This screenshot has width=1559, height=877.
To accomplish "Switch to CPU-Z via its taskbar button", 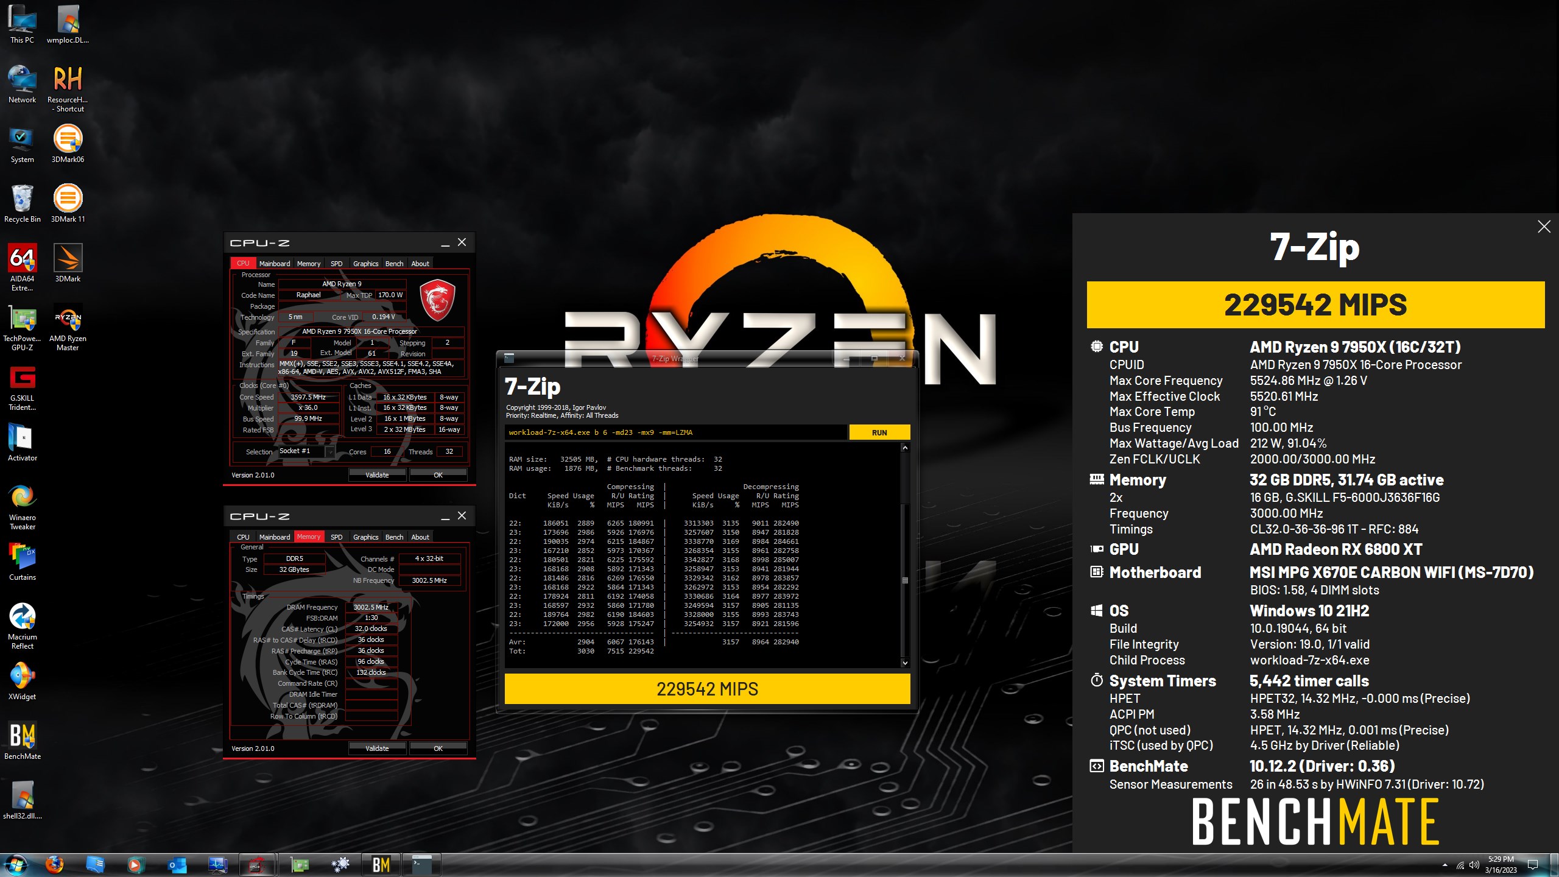I will (x=257, y=865).
